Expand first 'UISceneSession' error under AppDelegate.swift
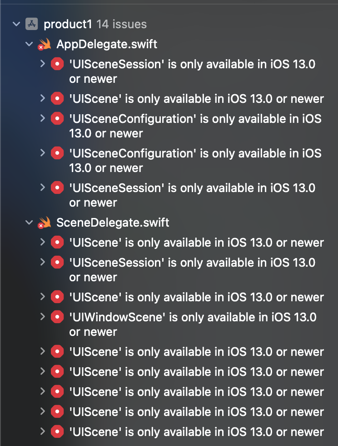 (x=43, y=64)
